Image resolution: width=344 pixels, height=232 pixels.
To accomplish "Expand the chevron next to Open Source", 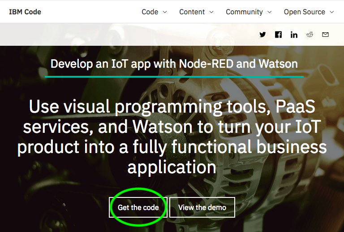I will tap(332, 12).
